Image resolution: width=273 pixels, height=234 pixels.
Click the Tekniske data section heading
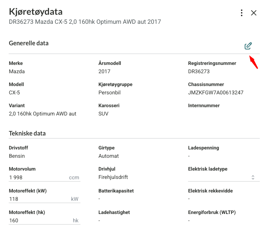(27, 134)
